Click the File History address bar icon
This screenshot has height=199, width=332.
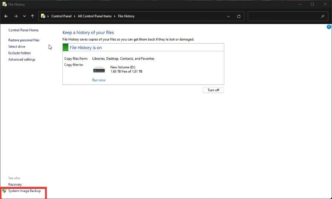(43, 16)
